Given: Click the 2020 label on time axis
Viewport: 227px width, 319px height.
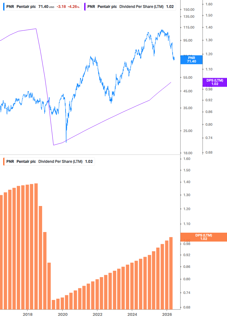Looking at the screenshot, I should point(63,315).
